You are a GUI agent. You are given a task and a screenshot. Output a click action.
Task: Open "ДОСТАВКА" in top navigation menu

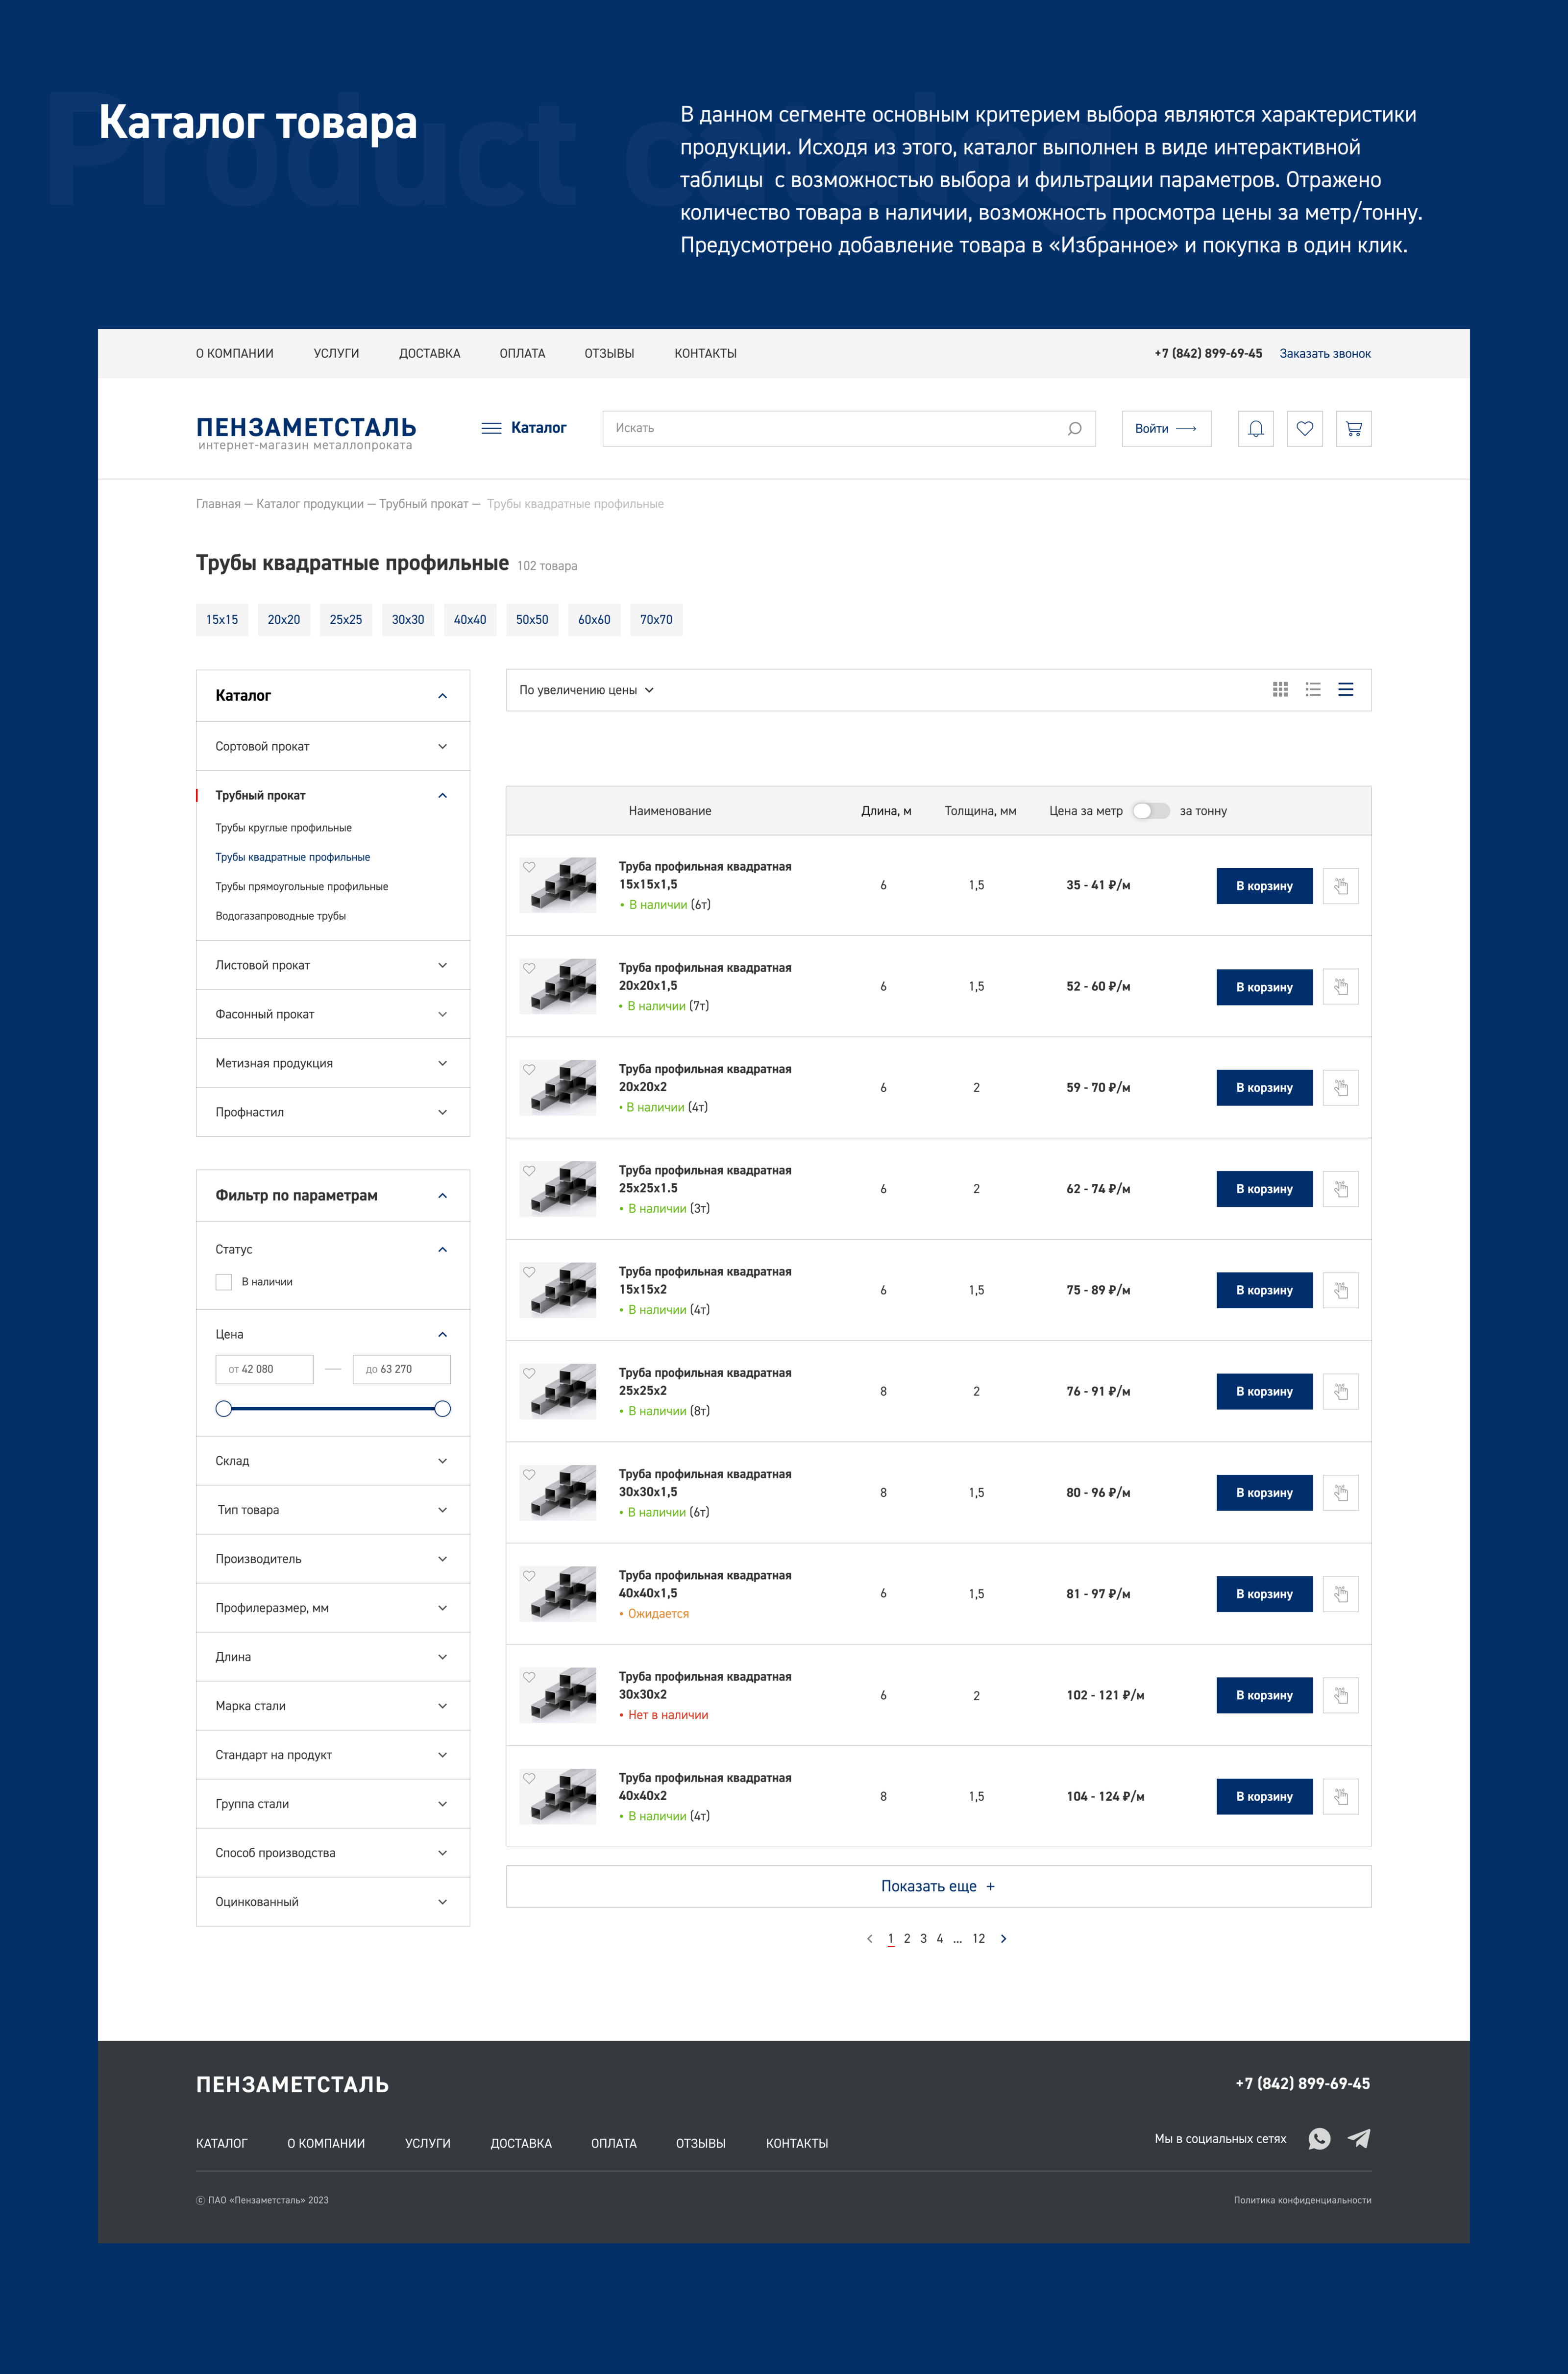click(429, 354)
